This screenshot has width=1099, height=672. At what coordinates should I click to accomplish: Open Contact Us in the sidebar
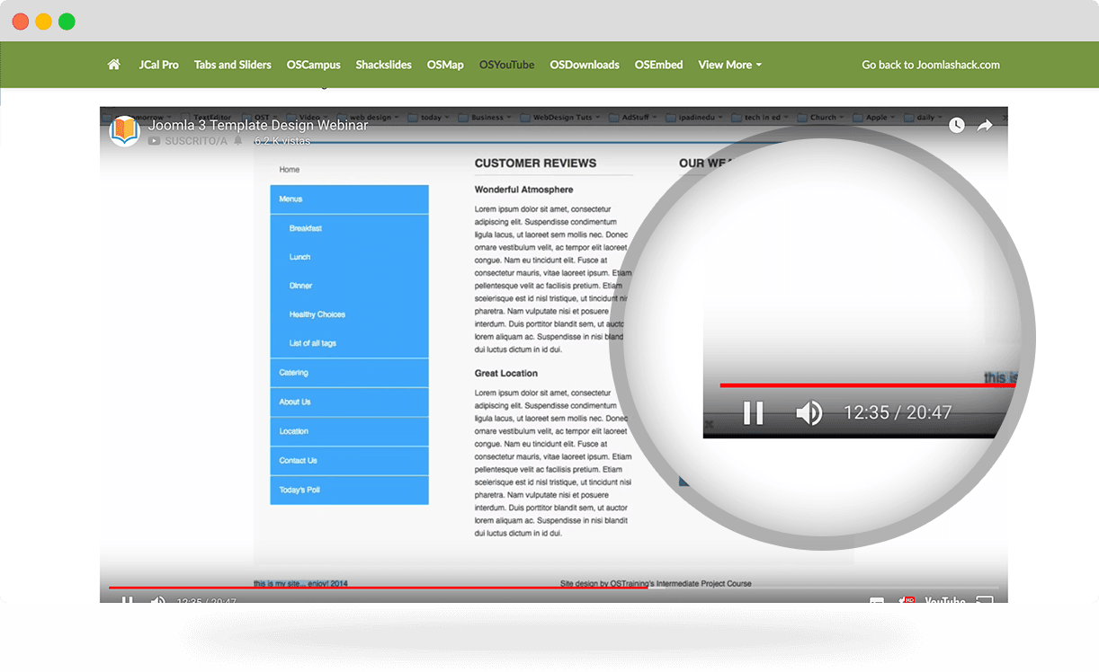[x=349, y=461]
